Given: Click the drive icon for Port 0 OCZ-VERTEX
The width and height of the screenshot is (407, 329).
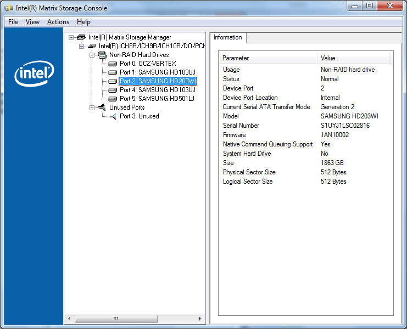Looking at the screenshot, I should point(112,64).
